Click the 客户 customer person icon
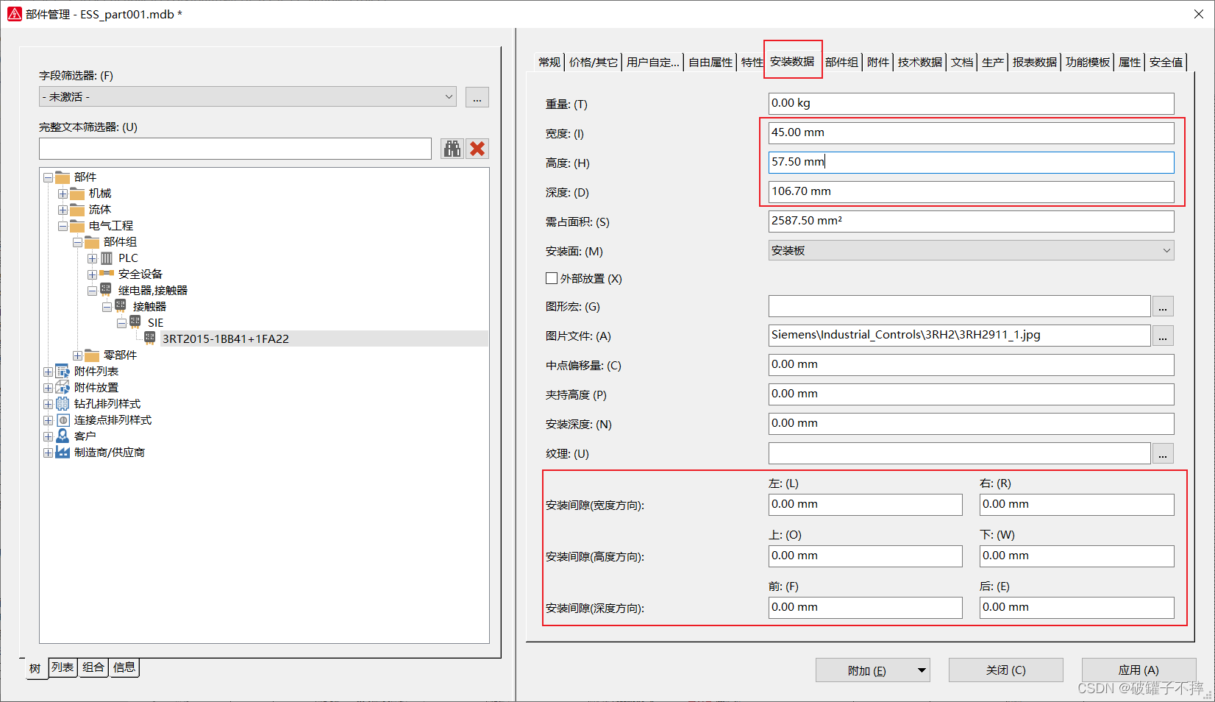The width and height of the screenshot is (1215, 702). (x=63, y=436)
